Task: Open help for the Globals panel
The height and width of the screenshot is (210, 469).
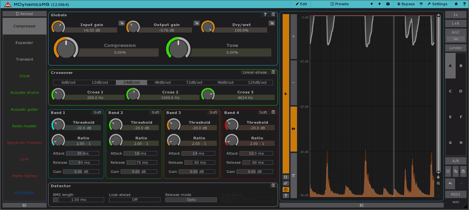Action: pyautogui.click(x=265, y=14)
